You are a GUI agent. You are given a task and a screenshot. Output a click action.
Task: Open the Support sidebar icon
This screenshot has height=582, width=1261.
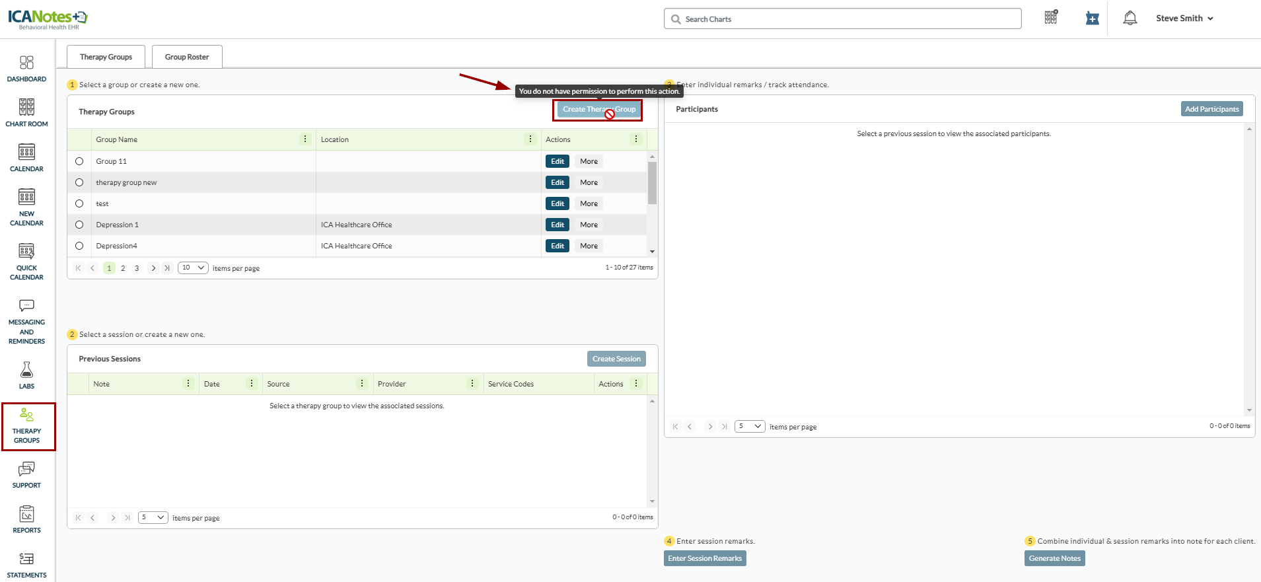pos(26,474)
